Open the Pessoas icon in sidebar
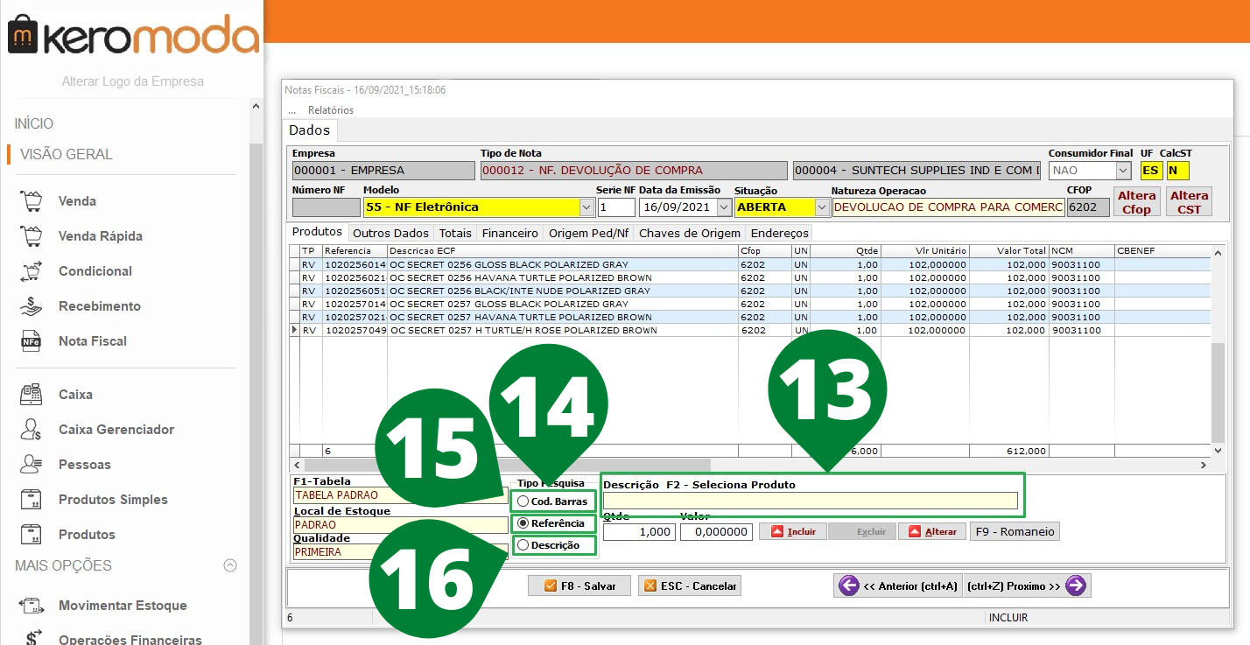The image size is (1250, 645). pos(32,465)
